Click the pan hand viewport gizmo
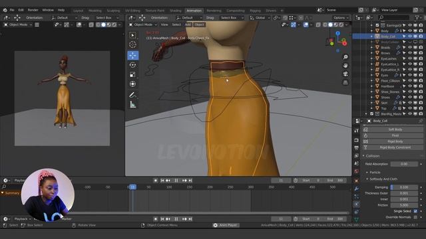Image resolution: width=426 pixels, height=239 pixels. [345, 66]
